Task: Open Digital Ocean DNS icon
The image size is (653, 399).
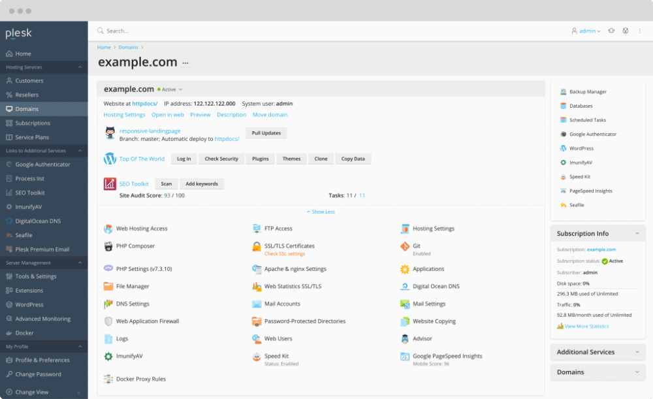Action: 405,286
